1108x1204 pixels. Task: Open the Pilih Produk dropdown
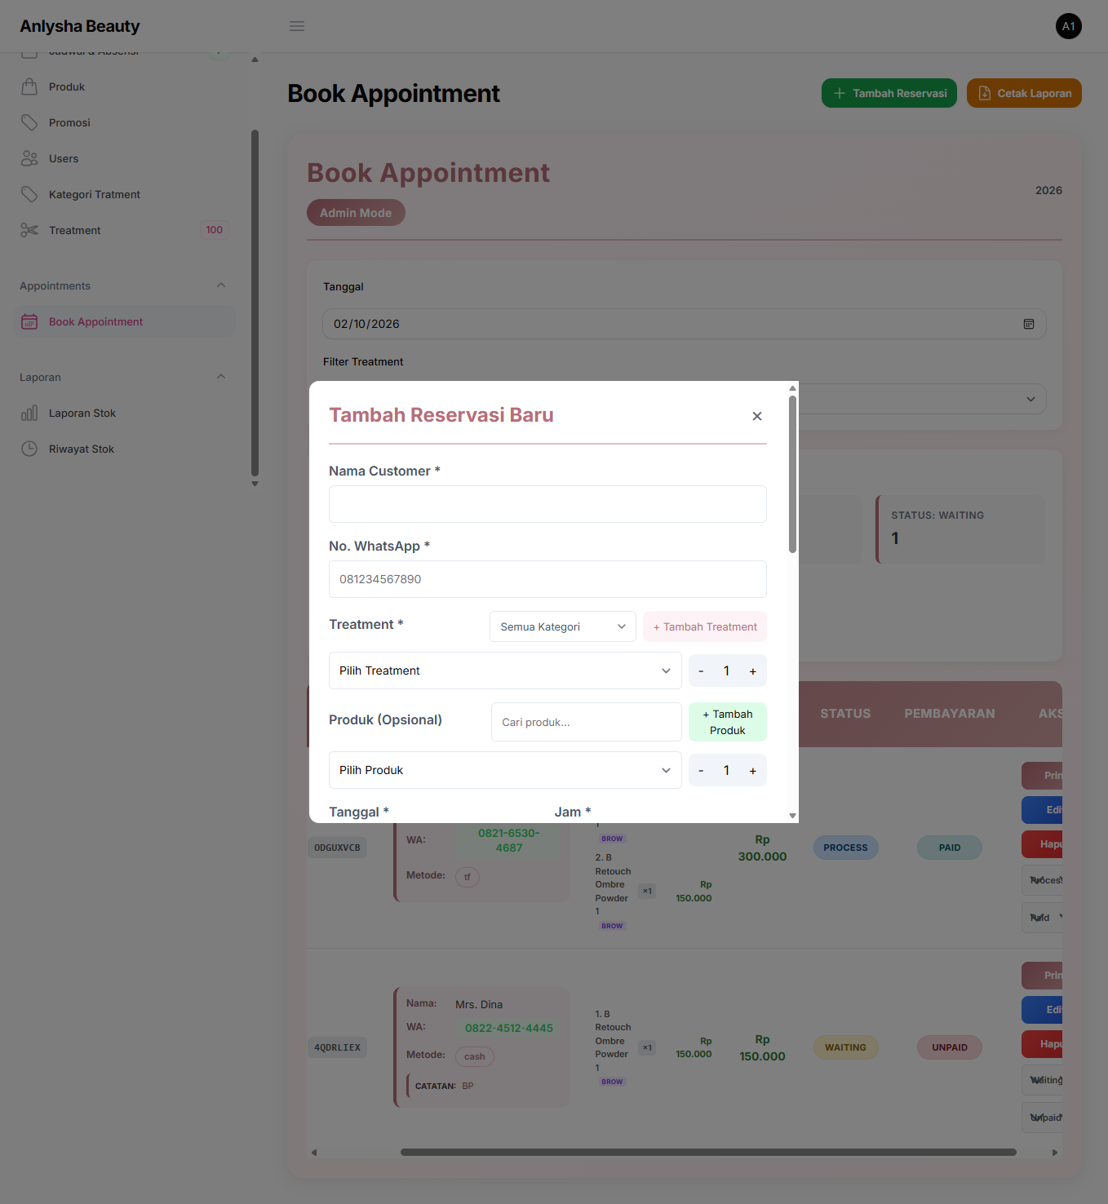click(504, 770)
